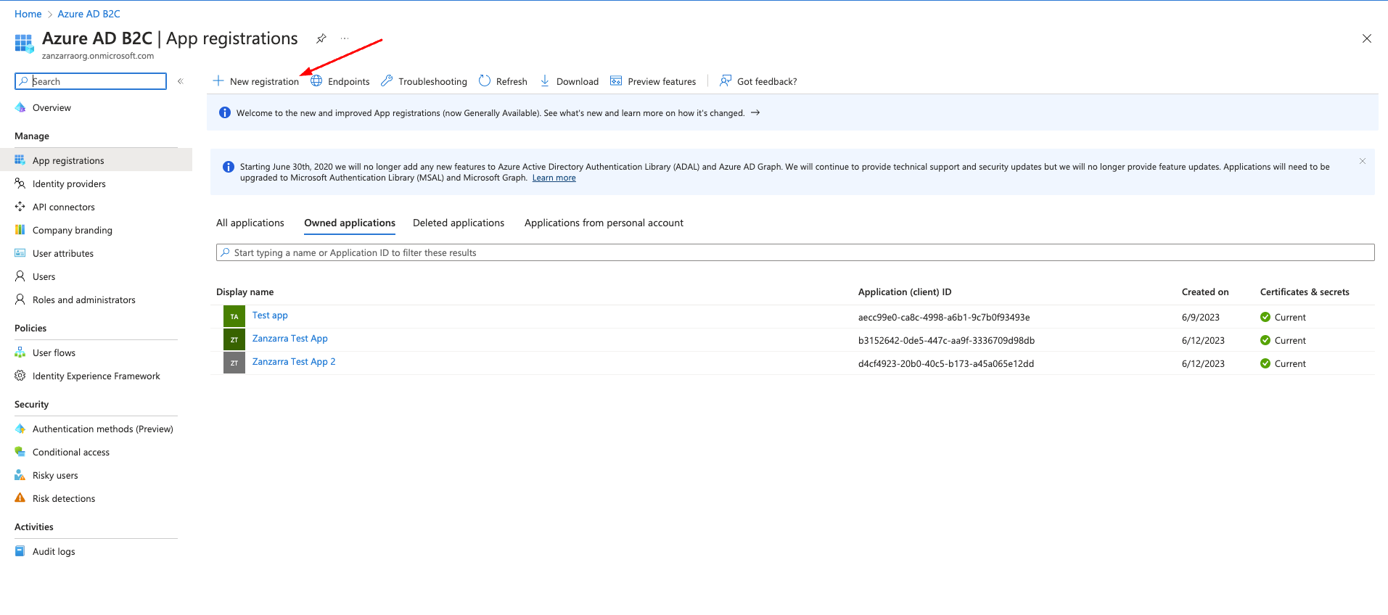This screenshot has width=1388, height=615.
Task: Click the TA avatar for Test app
Action: coord(234,316)
